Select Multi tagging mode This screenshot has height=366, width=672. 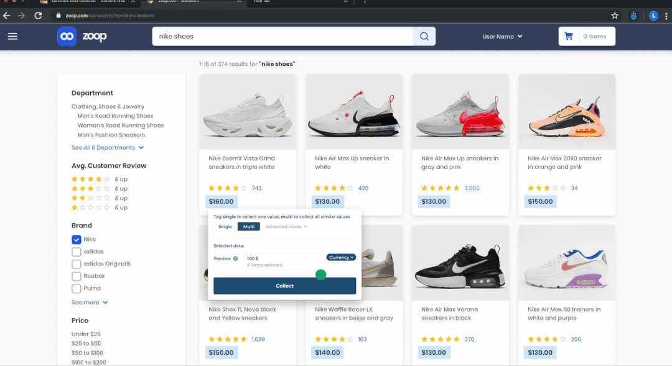248,226
